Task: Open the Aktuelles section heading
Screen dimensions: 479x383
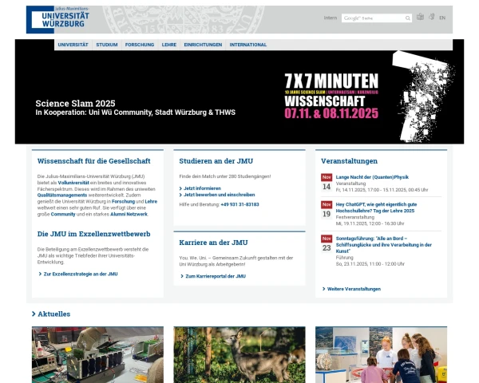Action: pyautogui.click(x=54, y=314)
